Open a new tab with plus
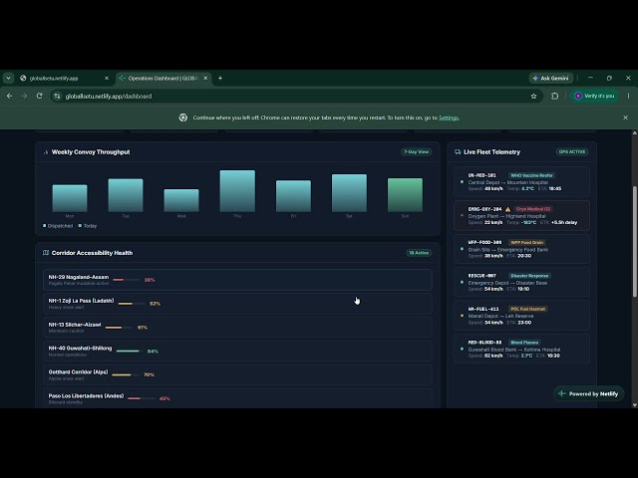 (x=220, y=78)
